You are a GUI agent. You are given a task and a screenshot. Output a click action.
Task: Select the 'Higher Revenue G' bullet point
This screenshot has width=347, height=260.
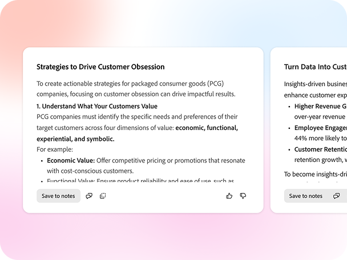pyautogui.click(x=320, y=106)
